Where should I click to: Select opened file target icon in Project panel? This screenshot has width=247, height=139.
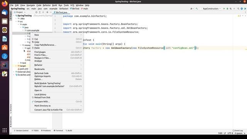[x=36, y=12]
